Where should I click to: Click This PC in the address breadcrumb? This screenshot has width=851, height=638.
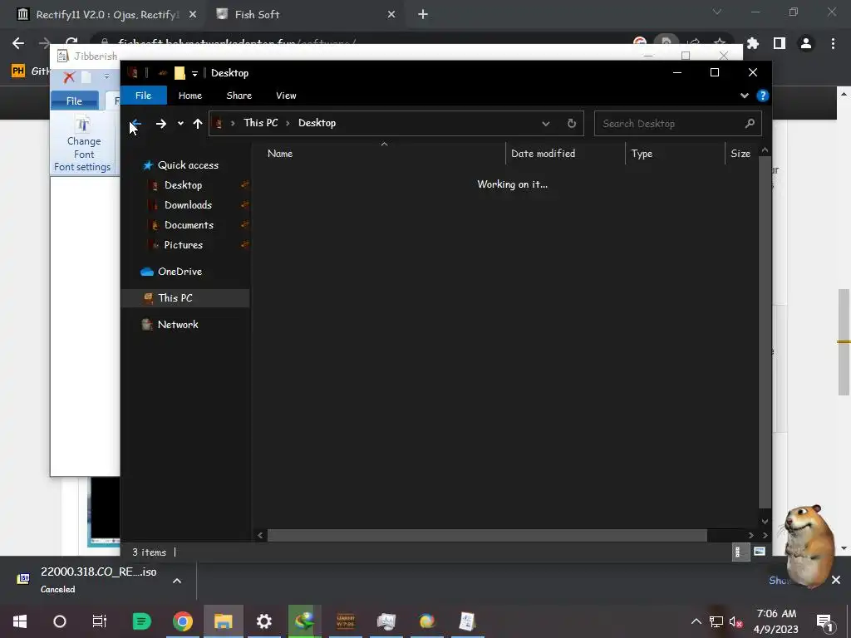click(x=260, y=123)
